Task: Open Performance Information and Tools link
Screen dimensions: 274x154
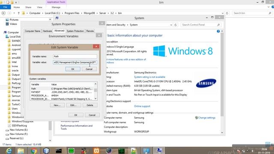Action: coord(77,127)
